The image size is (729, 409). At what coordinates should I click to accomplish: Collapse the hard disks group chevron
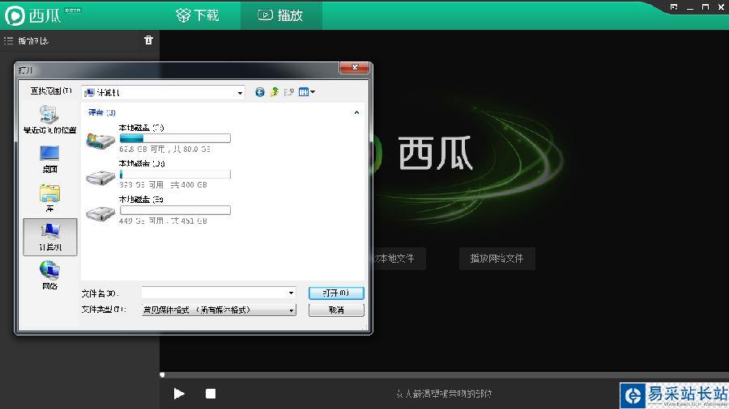(x=356, y=112)
